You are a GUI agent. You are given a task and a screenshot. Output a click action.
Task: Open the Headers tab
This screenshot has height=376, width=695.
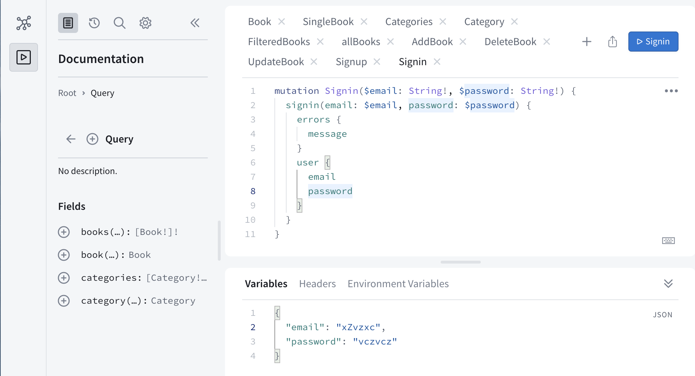pos(317,284)
